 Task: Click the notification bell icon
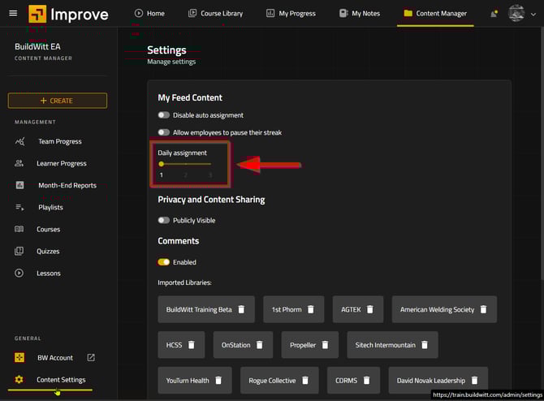[x=494, y=14]
